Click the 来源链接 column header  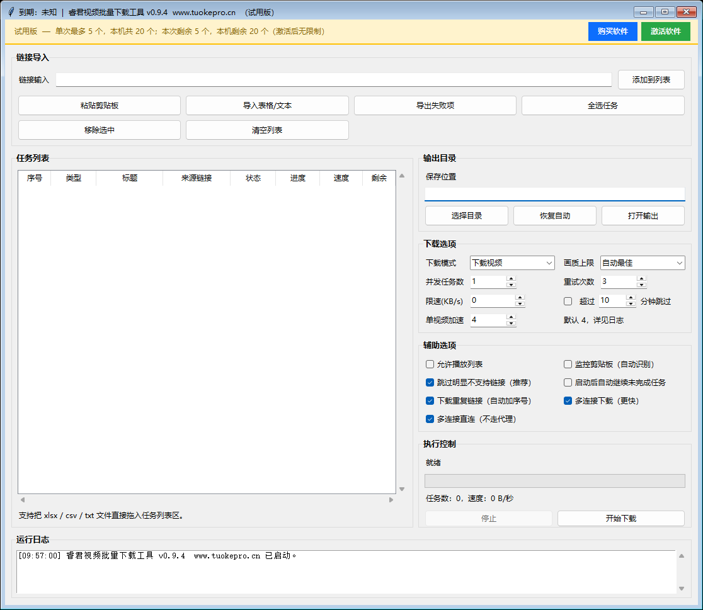pos(197,178)
